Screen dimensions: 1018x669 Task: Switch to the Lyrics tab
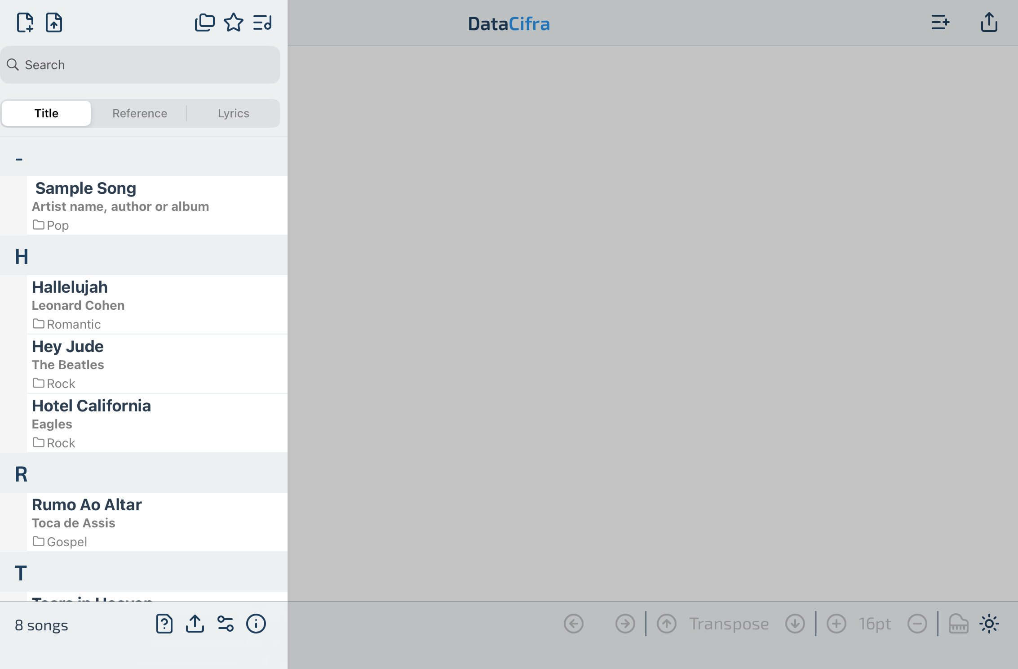[233, 113]
